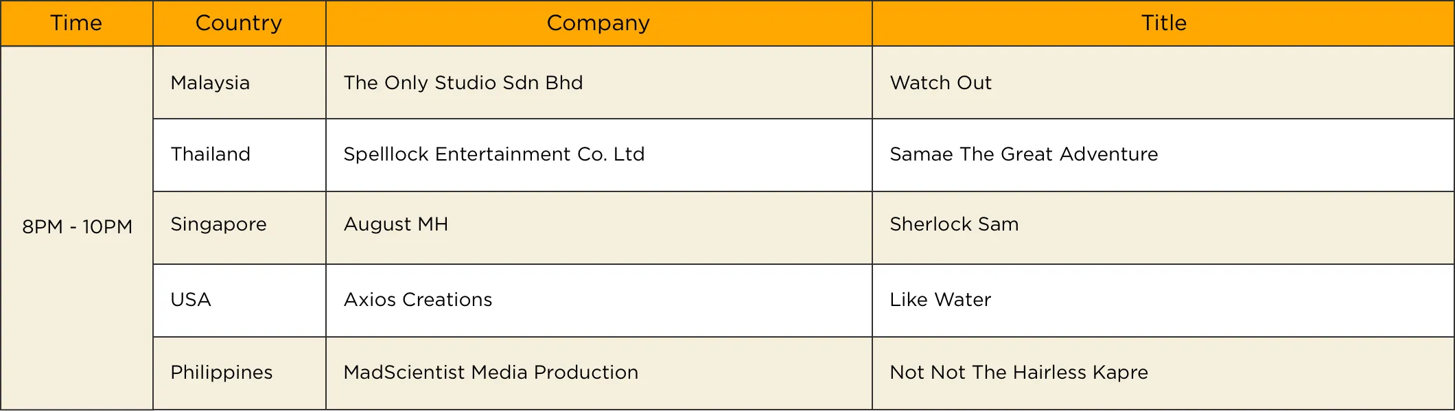Select the August MH company cell
Image resolution: width=1455 pixels, height=411 pixels.
(x=396, y=224)
